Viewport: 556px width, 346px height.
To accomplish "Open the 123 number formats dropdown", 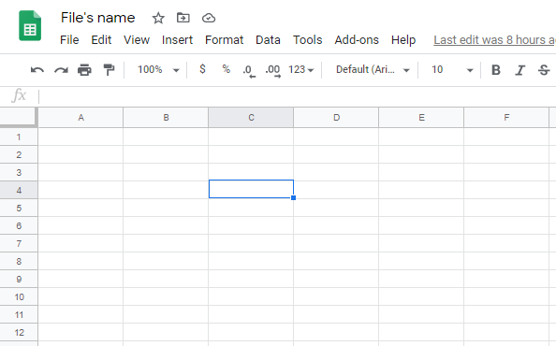I will 301,69.
